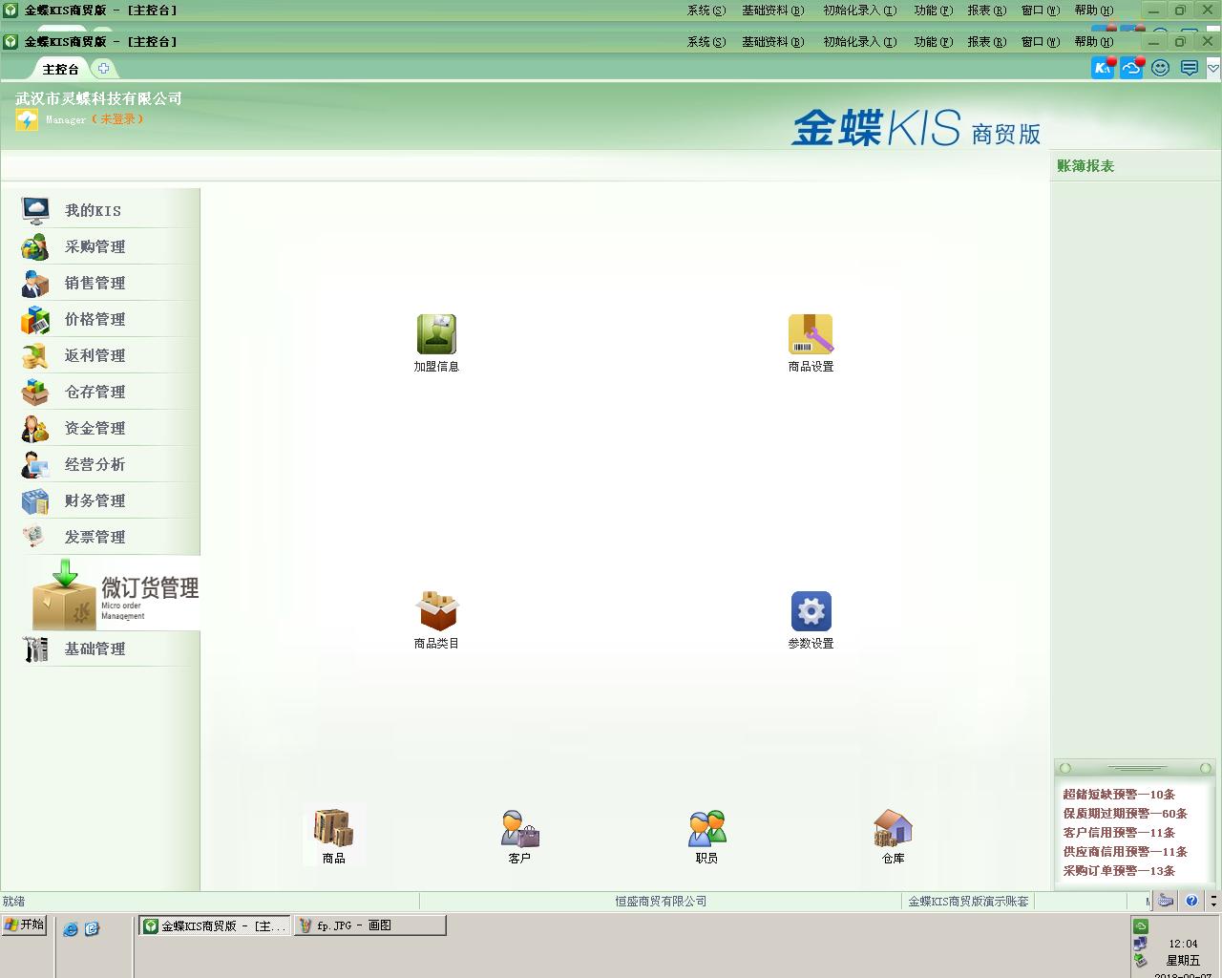Open the 仓库 shortcut icon
Viewport: 1222px width, 978px height.
tap(893, 837)
